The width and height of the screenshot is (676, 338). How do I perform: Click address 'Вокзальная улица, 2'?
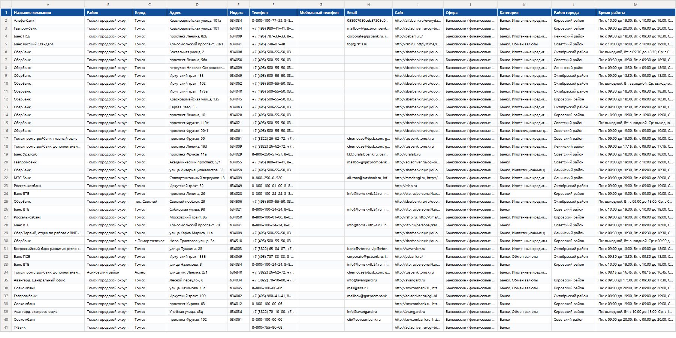[197, 52]
